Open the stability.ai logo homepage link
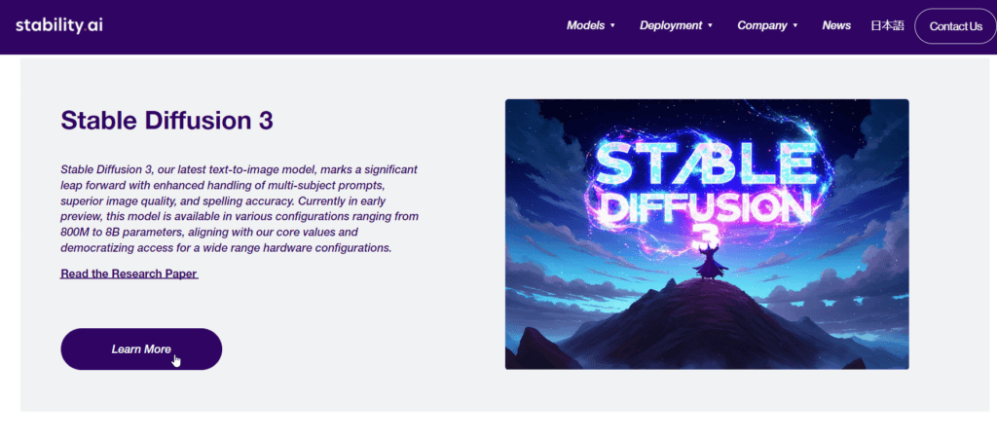The image size is (997, 437). (59, 26)
